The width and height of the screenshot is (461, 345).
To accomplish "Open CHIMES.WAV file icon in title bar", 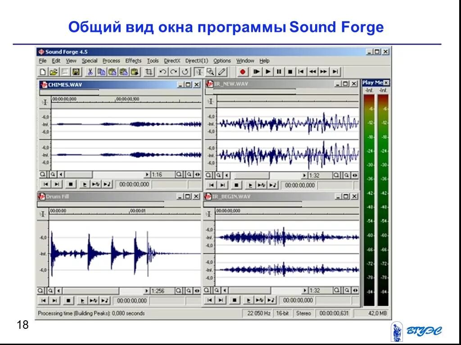I will coord(44,84).
